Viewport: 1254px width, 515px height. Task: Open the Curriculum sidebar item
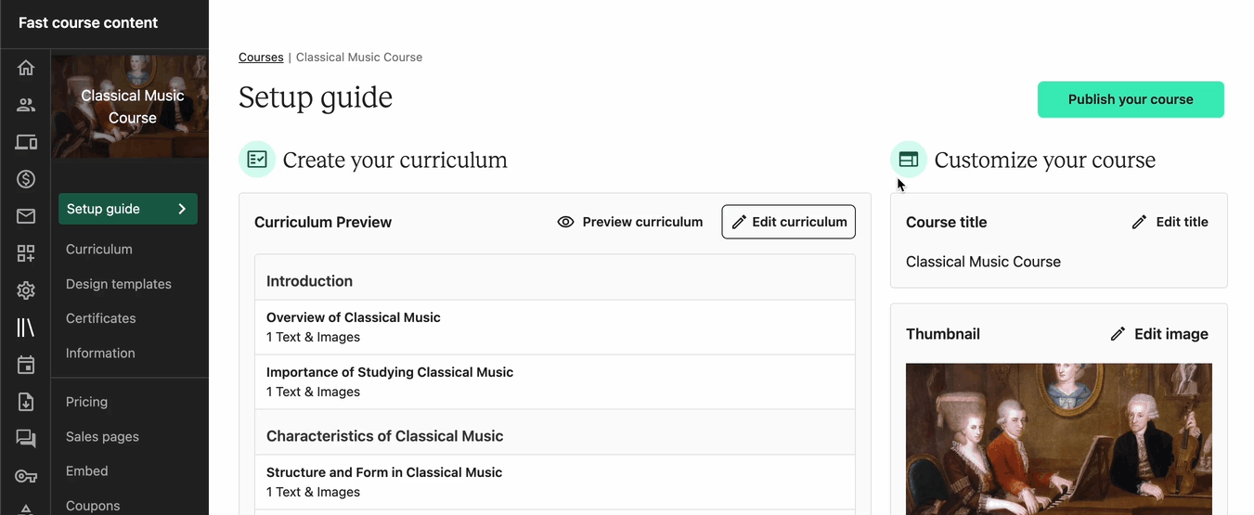pyautogui.click(x=99, y=249)
